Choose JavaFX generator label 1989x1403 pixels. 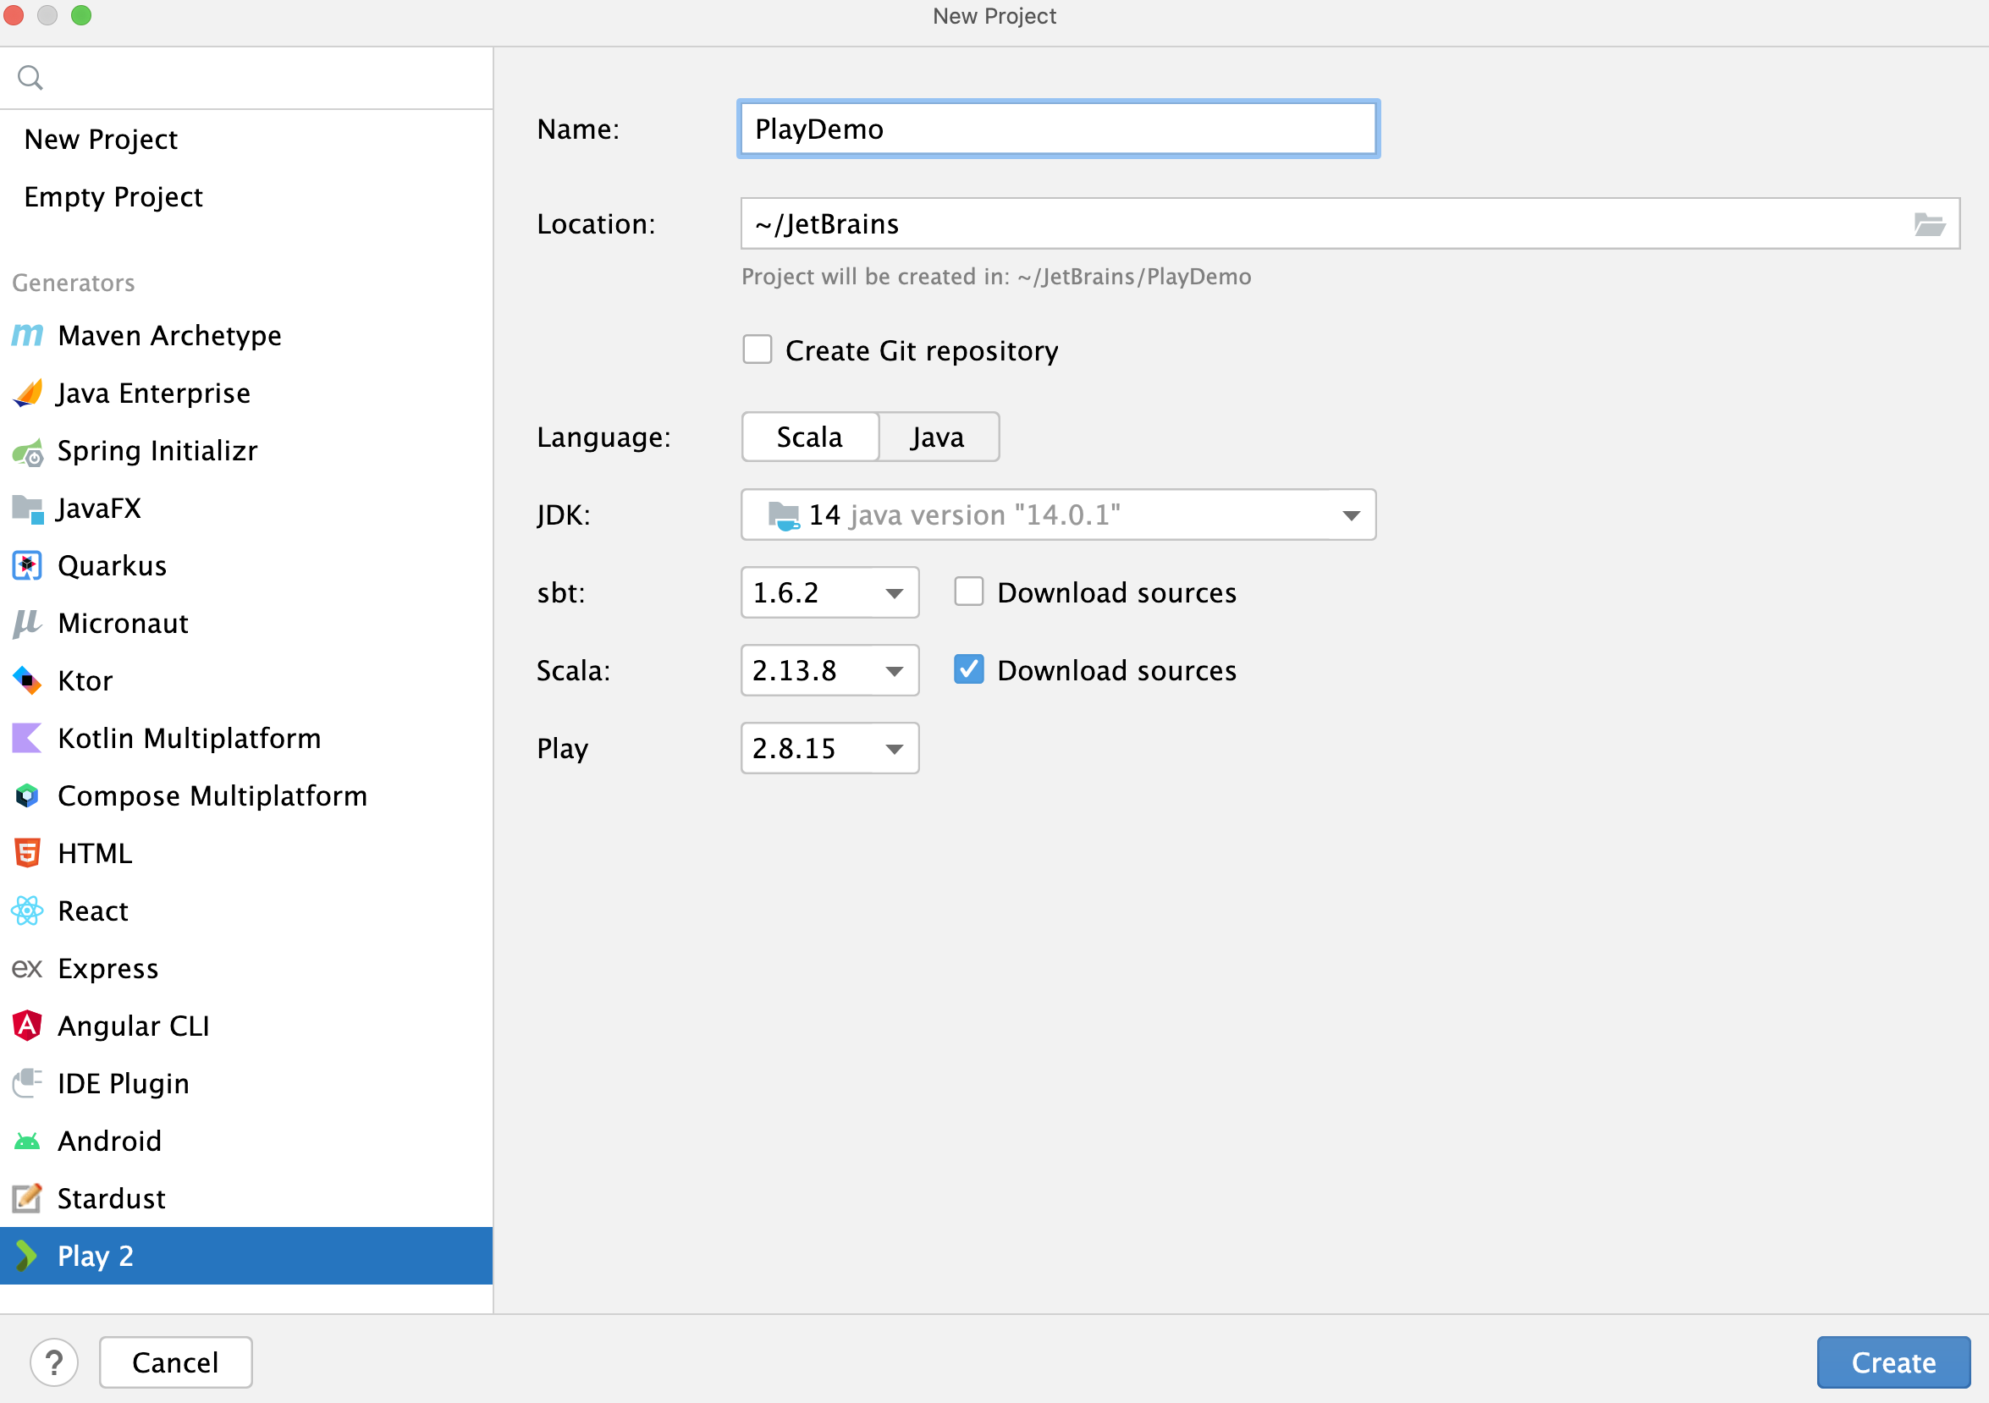100,509
